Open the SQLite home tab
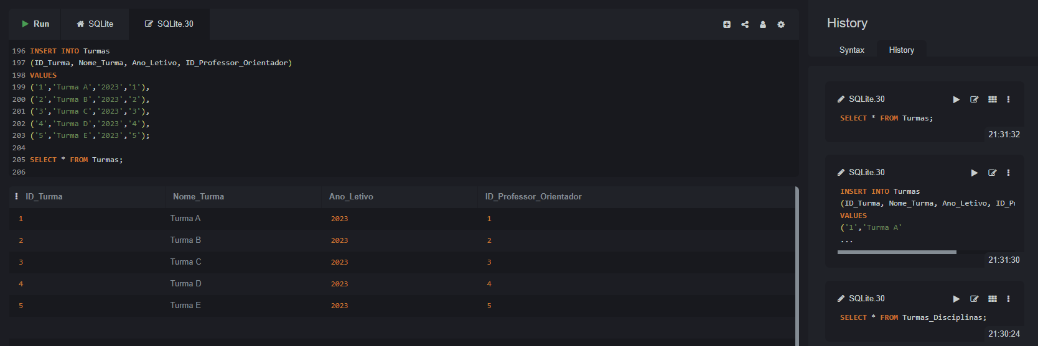 (x=95, y=24)
